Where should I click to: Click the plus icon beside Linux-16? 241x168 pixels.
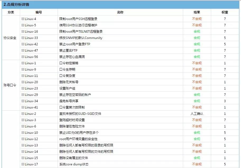(x=23, y=32)
